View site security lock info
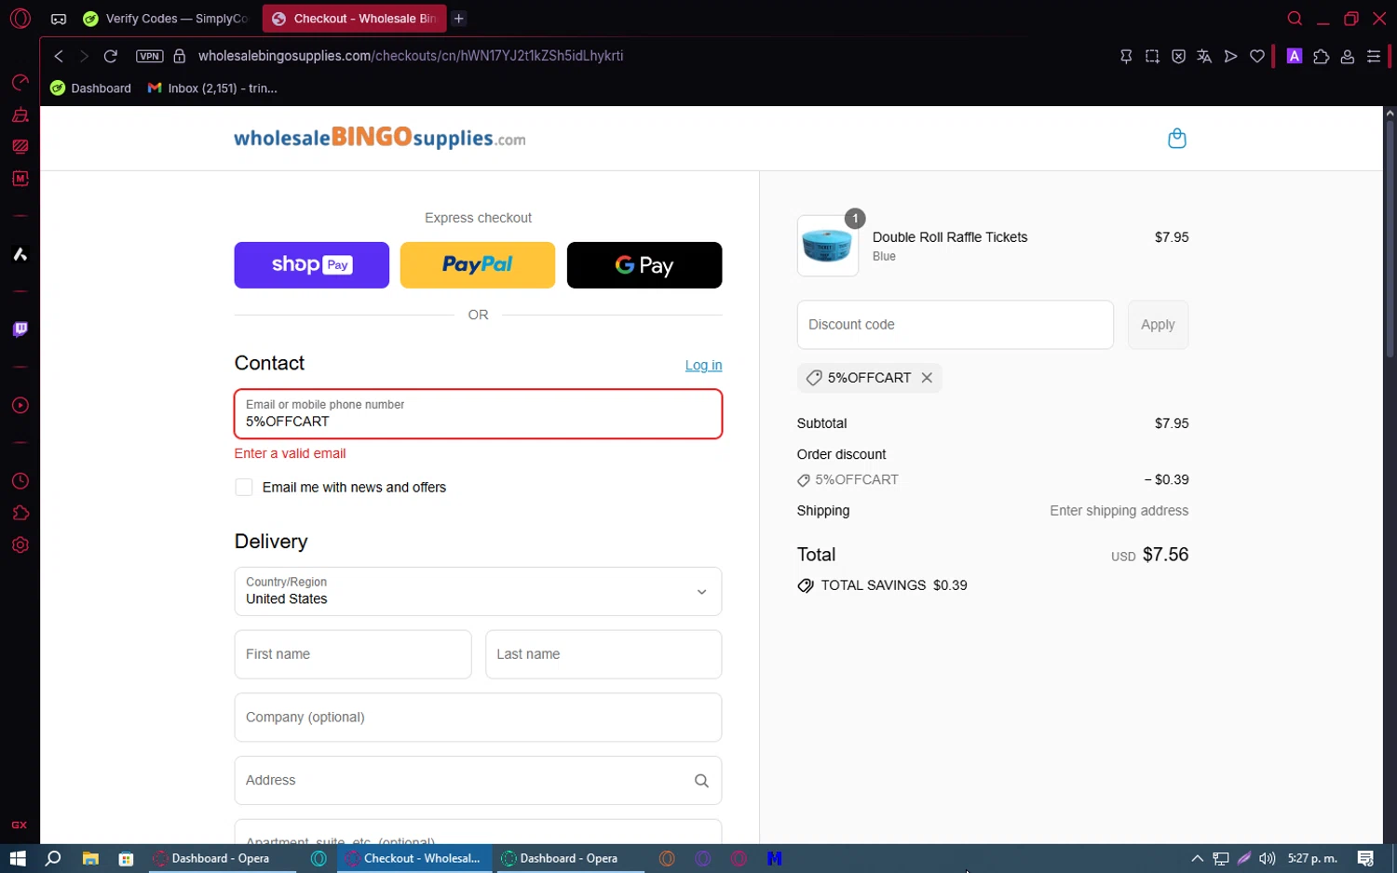Screen dimensions: 1397x873 (180, 56)
